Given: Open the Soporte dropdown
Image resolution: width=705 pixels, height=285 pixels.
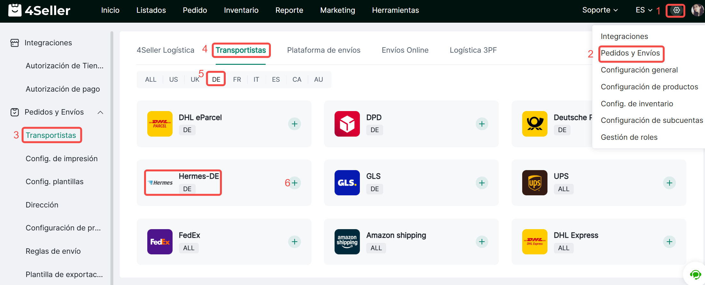Looking at the screenshot, I should (x=600, y=10).
